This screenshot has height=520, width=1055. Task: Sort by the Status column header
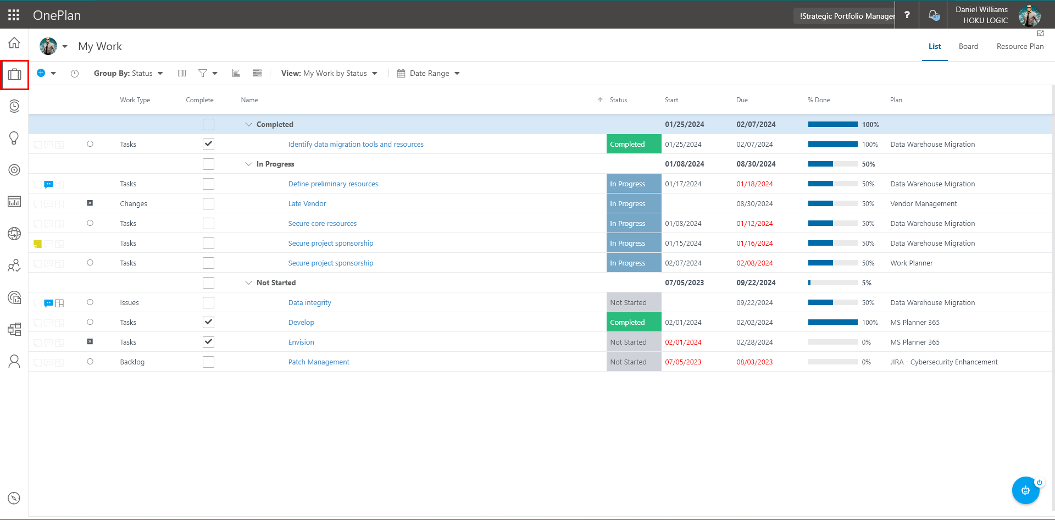pyautogui.click(x=618, y=100)
